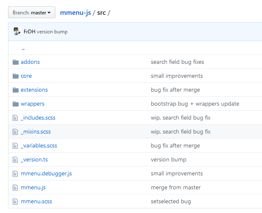
Task: Open the addons folder
Action: 30,62
